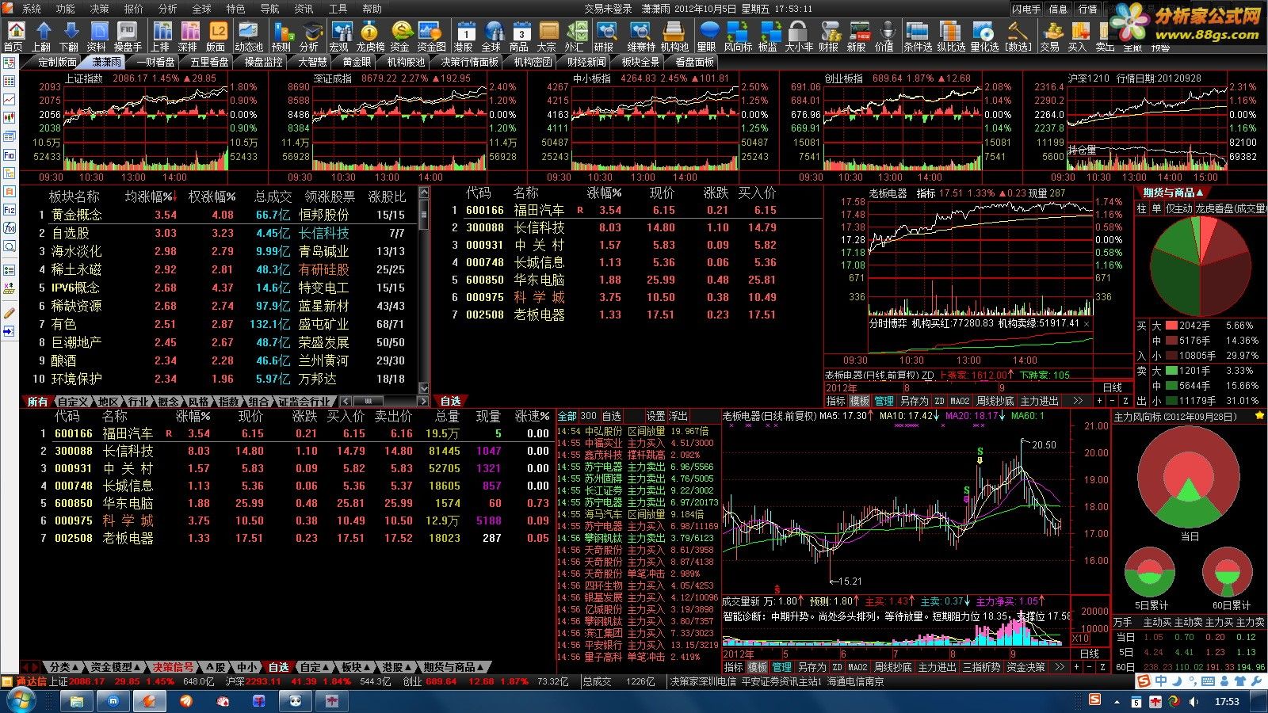Image resolution: width=1268 pixels, height=713 pixels.
Task: Open the 交易 trading icon
Action: click(1050, 36)
